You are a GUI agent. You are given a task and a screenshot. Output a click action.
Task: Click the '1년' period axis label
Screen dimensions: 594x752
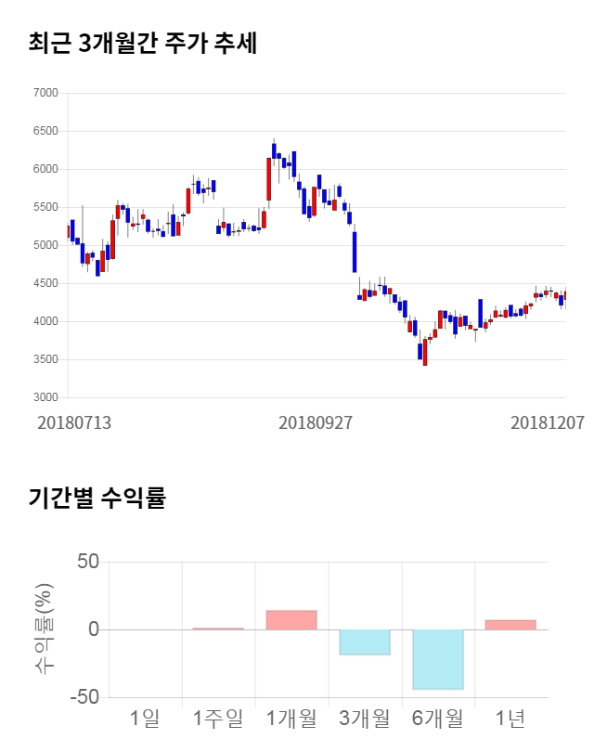(x=510, y=718)
